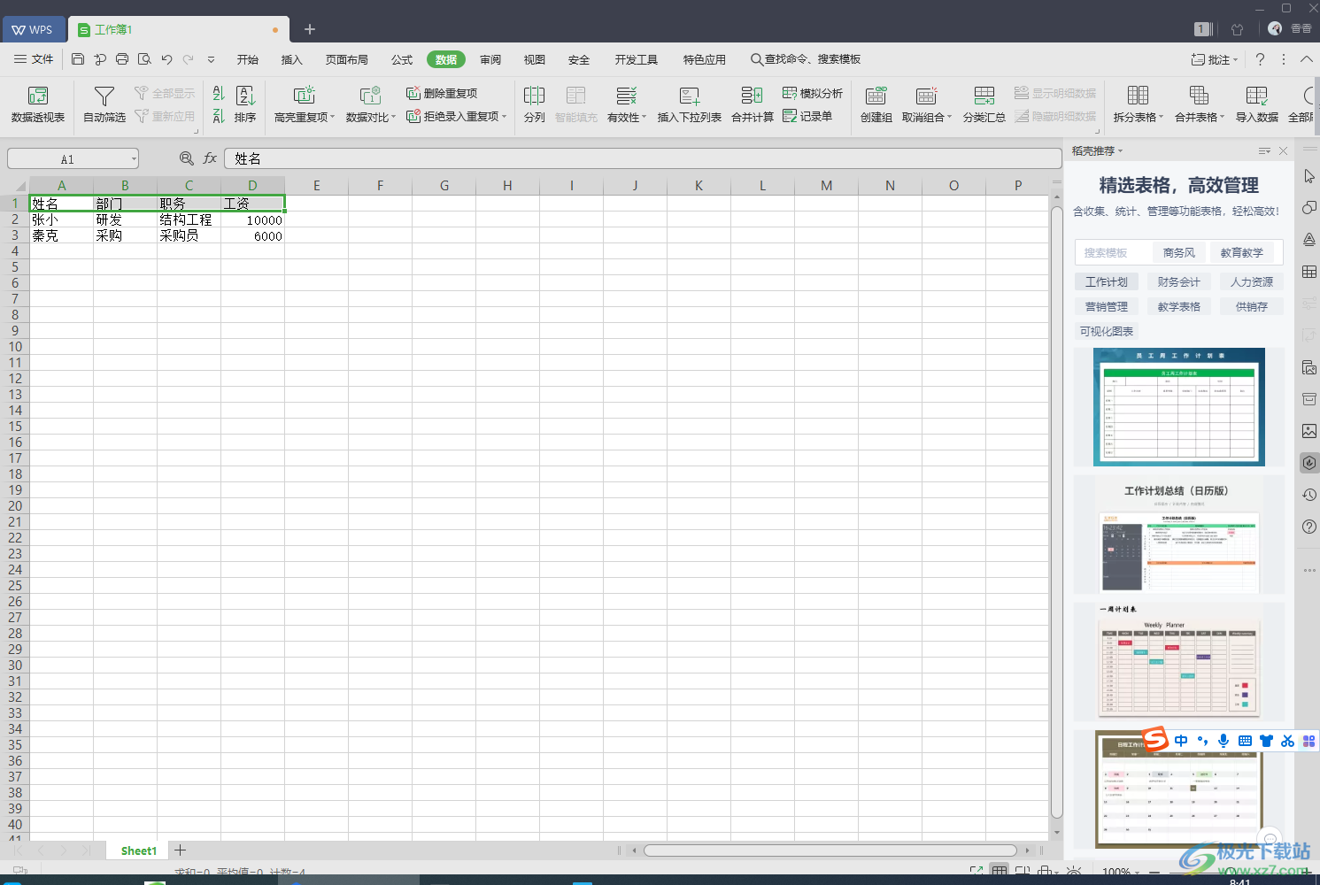This screenshot has width=1320, height=885.
Task: Click Create Group (创建组)
Action: (876, 104)
